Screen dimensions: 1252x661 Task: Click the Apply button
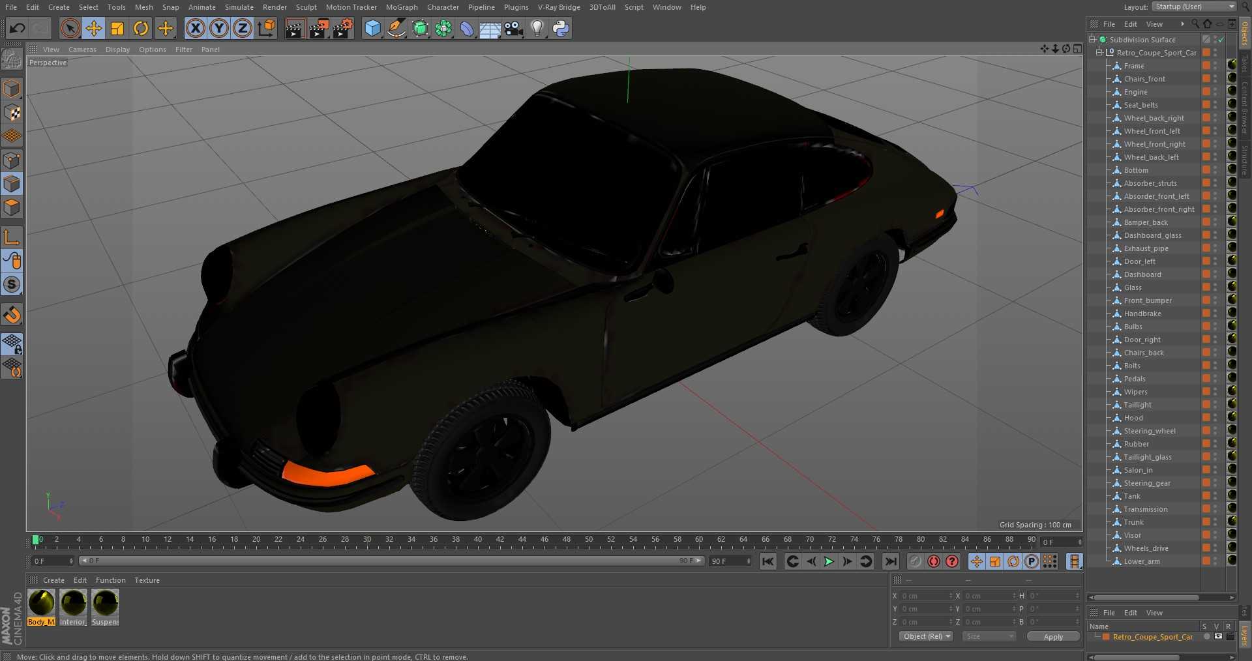[x=1053, y=637]
